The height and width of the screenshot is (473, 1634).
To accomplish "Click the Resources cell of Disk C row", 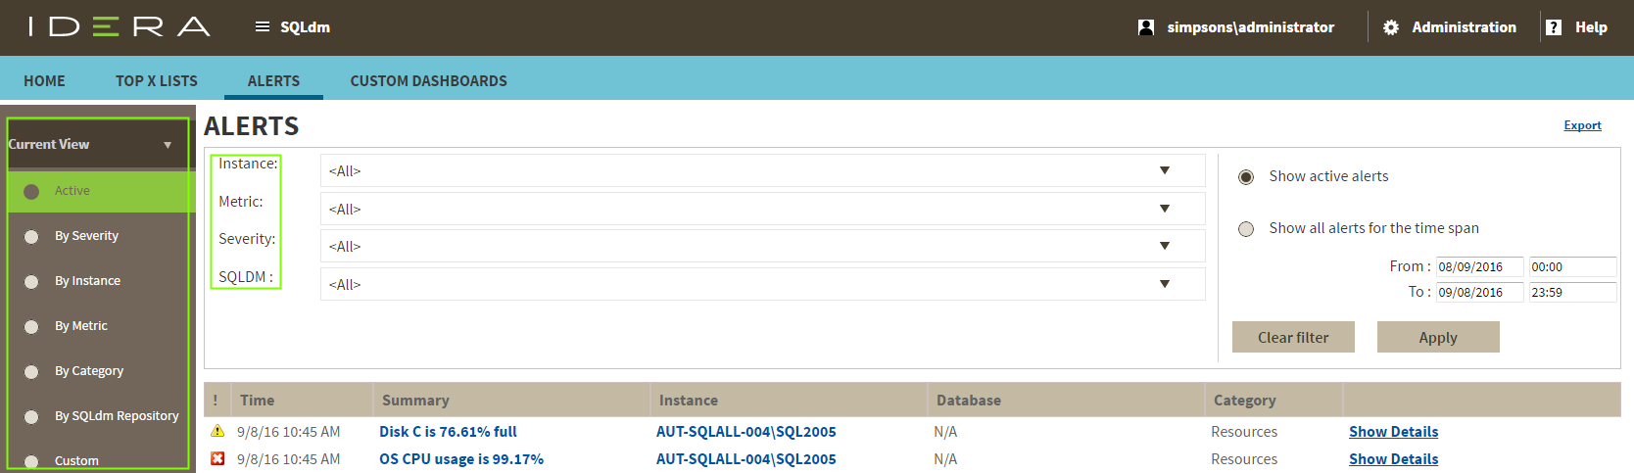I will (1244, 431).
